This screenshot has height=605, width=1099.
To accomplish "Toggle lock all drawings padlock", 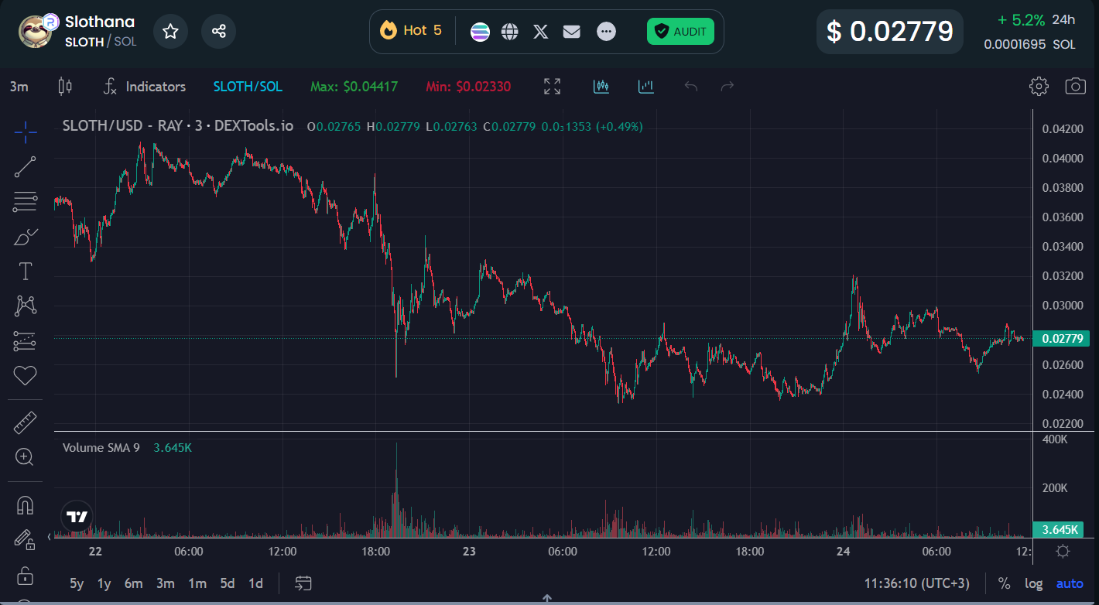I will (26, 575).
